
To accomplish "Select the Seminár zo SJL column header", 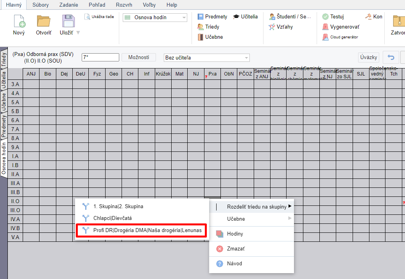I will (x=344, y=74).
